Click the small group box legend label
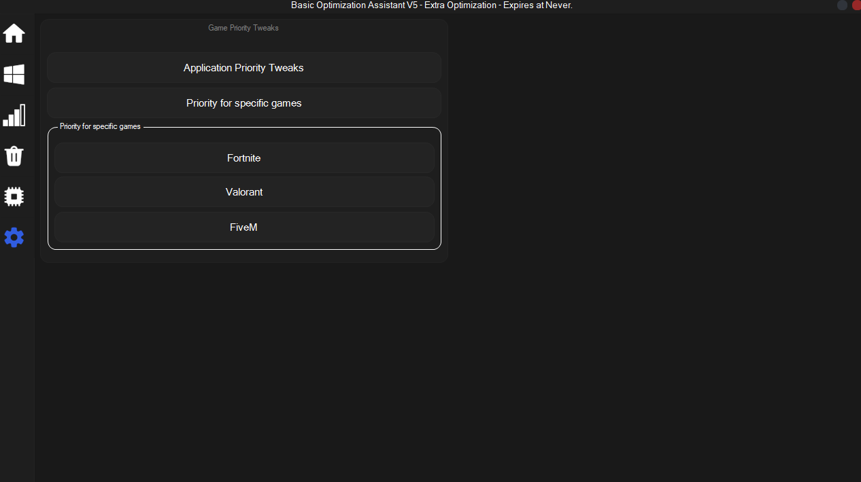The width and height of the screenshot is (861, 482). click(x=100, y=127)
